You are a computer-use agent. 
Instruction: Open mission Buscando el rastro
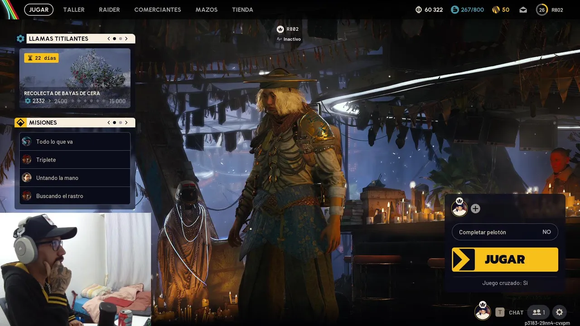click(x=75, y=196)
